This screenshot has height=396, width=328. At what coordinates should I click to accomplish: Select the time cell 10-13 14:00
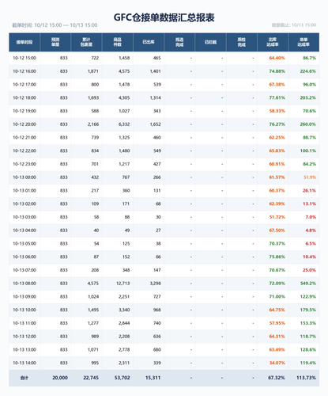coord(25,363)
